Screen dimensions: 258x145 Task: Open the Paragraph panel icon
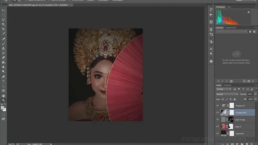pyautogui.click(x=211, y=54)
